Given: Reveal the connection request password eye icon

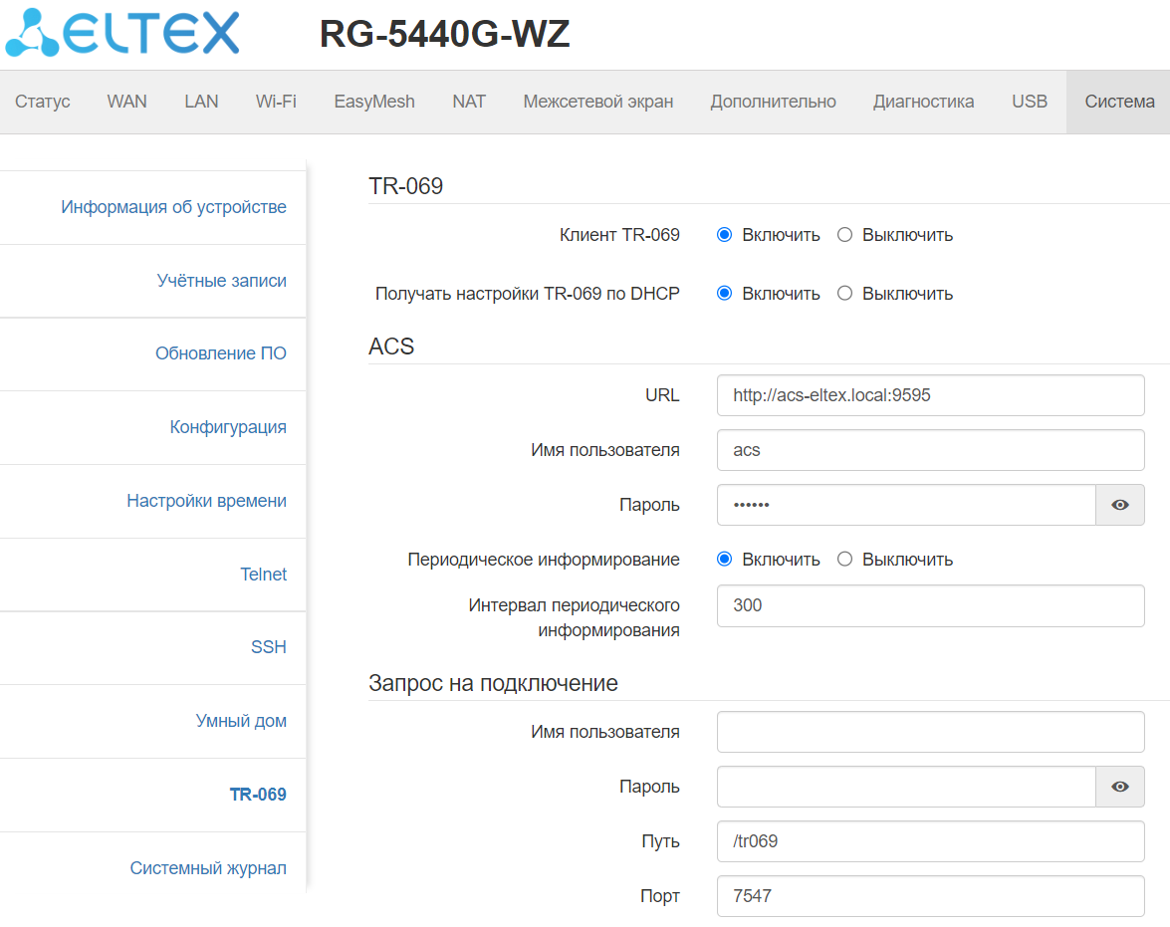Looking at the screenshot, I should pos(1120,787).
